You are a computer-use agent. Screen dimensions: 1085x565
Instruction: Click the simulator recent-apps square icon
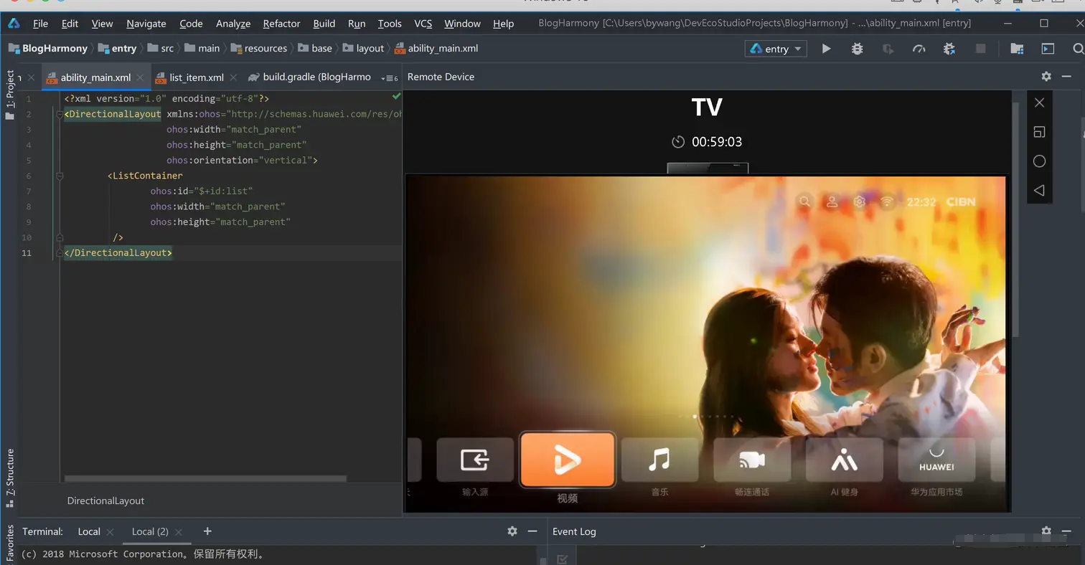coord(1039,132)
